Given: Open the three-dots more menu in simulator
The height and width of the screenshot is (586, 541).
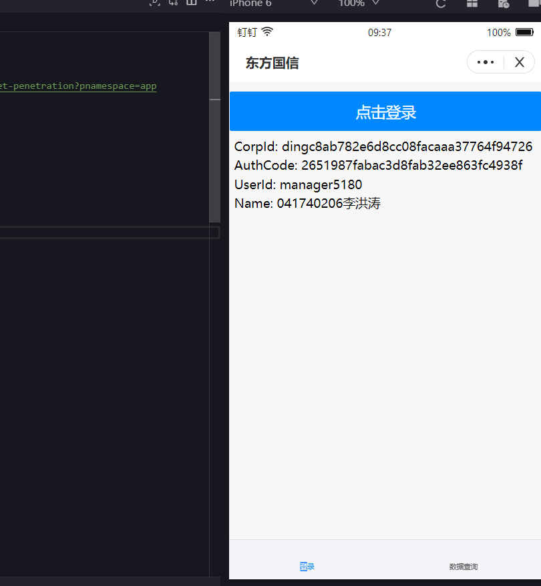Looking at the screenshot, I should (486, 62).
